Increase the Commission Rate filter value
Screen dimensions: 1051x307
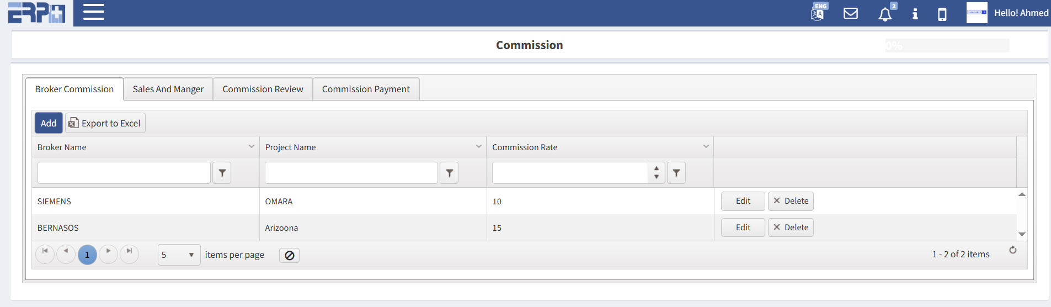(x=657, y=168)
